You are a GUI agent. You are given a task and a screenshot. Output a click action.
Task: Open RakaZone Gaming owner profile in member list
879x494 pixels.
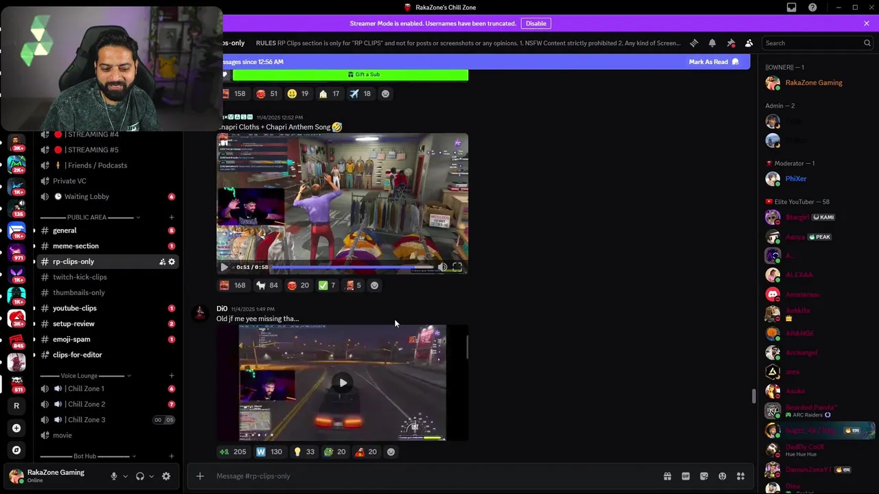coord(816,83)
